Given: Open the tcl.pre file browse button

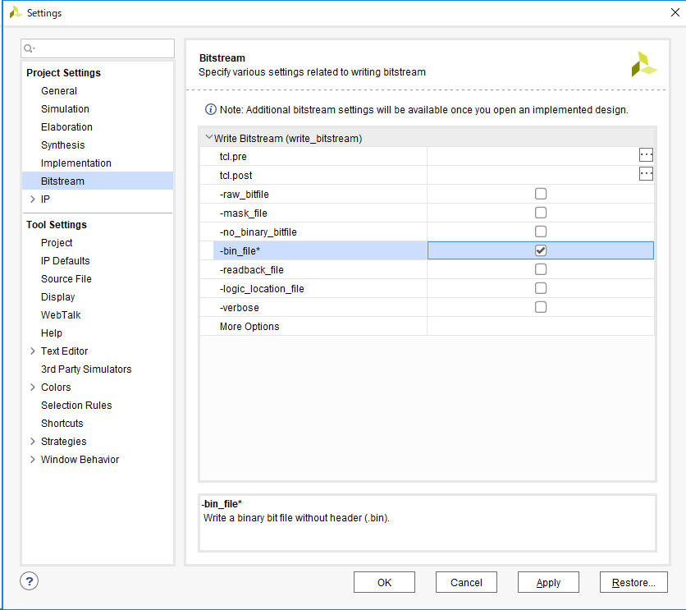Looking at the screenshot, I should pos(646,155).
